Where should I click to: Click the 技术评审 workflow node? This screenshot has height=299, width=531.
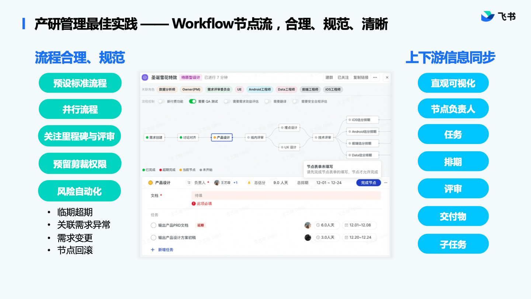click(323, 137)
